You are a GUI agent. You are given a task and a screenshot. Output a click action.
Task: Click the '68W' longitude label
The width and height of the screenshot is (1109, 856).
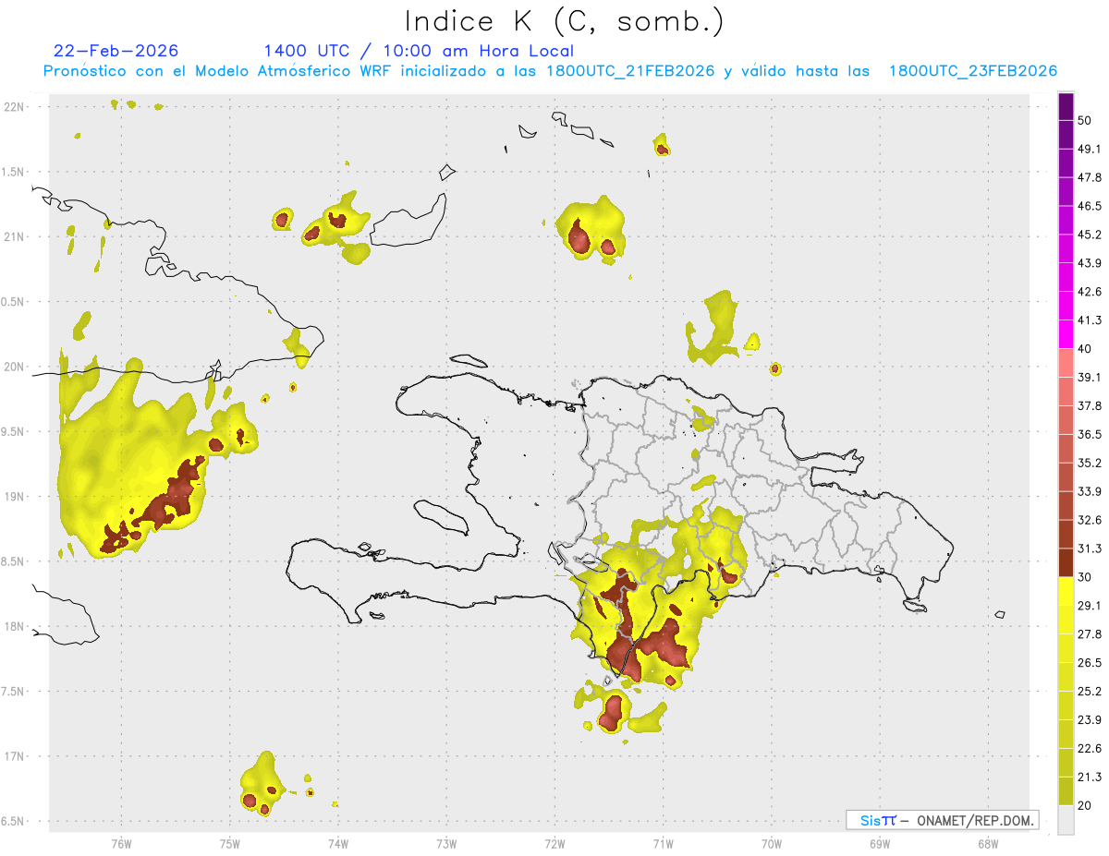988,844
